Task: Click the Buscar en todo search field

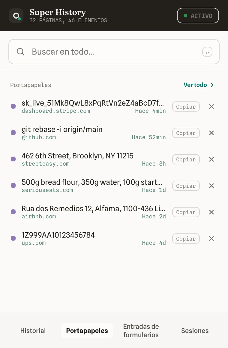Action: point(114,52)
